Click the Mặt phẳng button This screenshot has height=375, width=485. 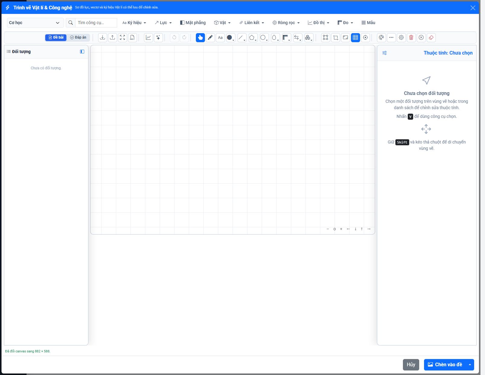[x=193, y=23]
